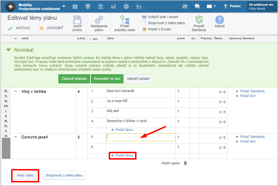Click Pridať tému under Vitaj v škôlke
Screen dimensions: 278x186
click(x=122, y=130)
